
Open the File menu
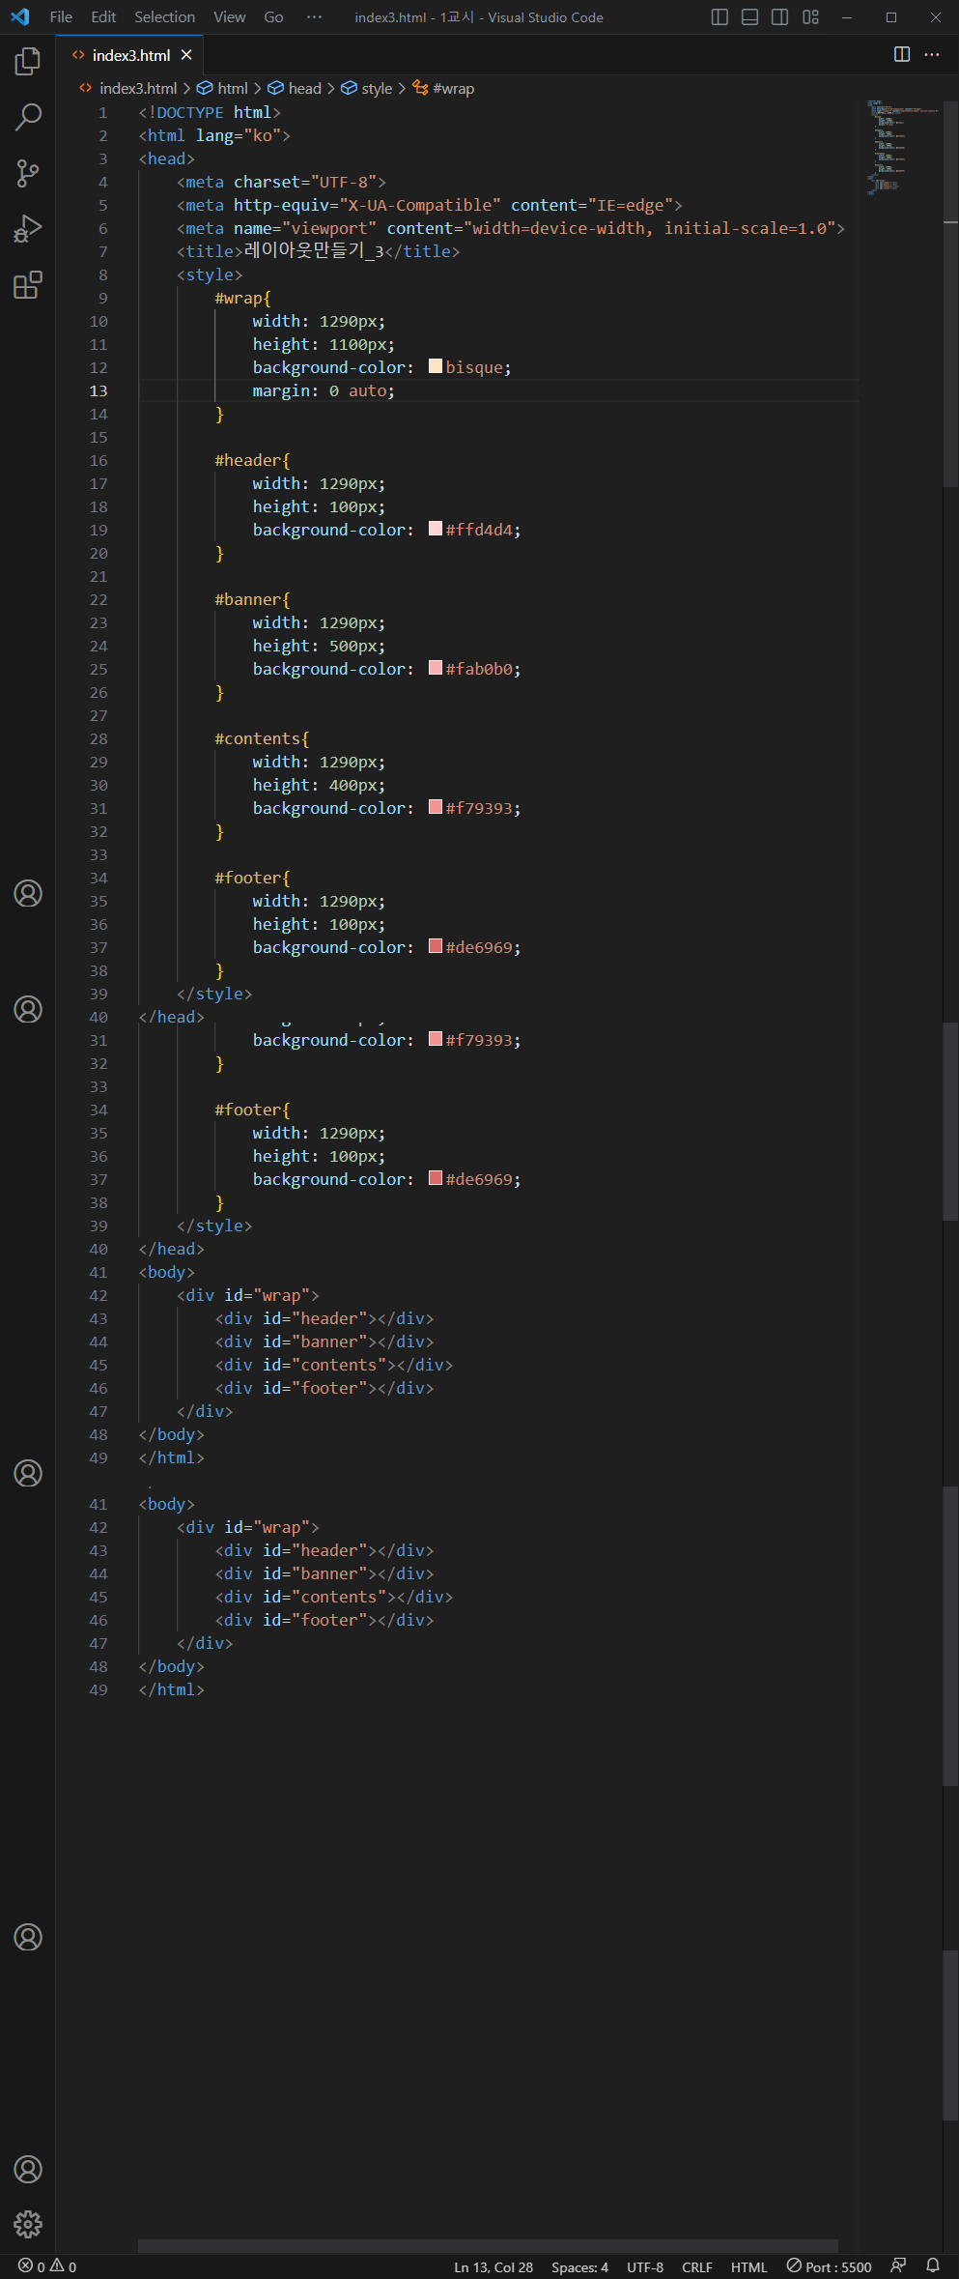pyautogui.click(x=61, y=16)
